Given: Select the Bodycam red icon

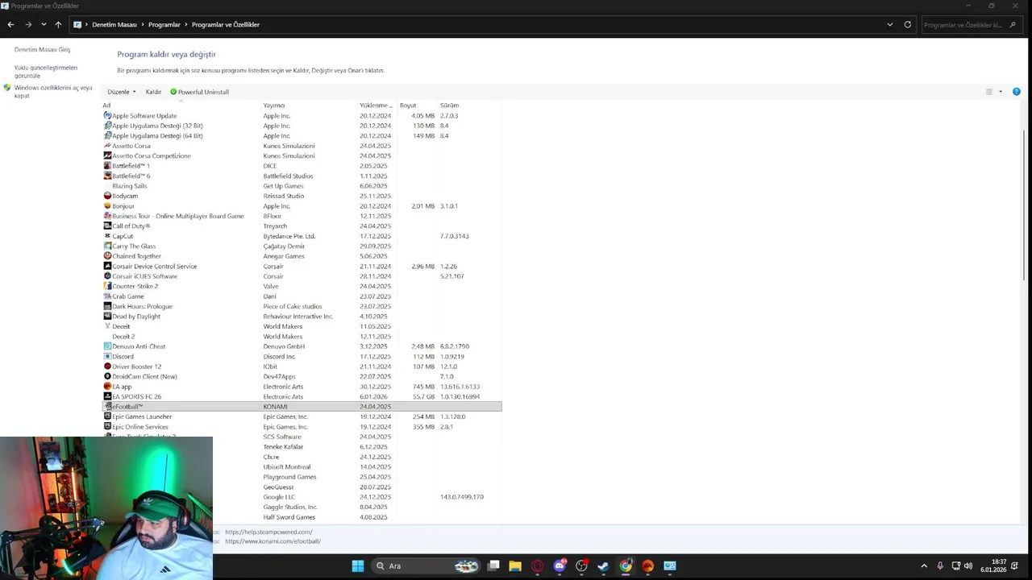Looking at the screenshot, I should pyautogui.click(x=107, y=196).
